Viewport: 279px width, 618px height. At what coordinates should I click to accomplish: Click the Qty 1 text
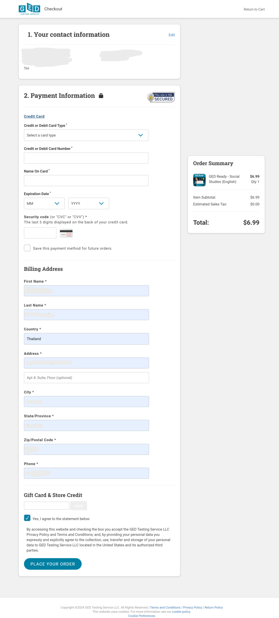click(255, 182)
